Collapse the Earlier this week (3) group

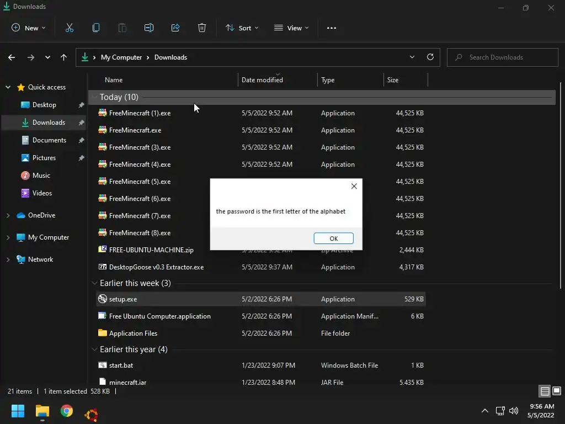(x=94, y=283)
